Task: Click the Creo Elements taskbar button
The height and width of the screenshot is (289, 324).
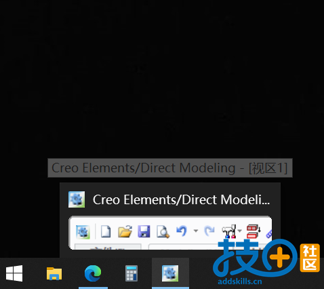Action: coord(170,273)
